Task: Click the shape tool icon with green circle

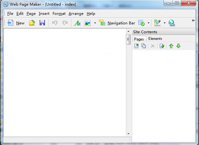Action: 141,23
